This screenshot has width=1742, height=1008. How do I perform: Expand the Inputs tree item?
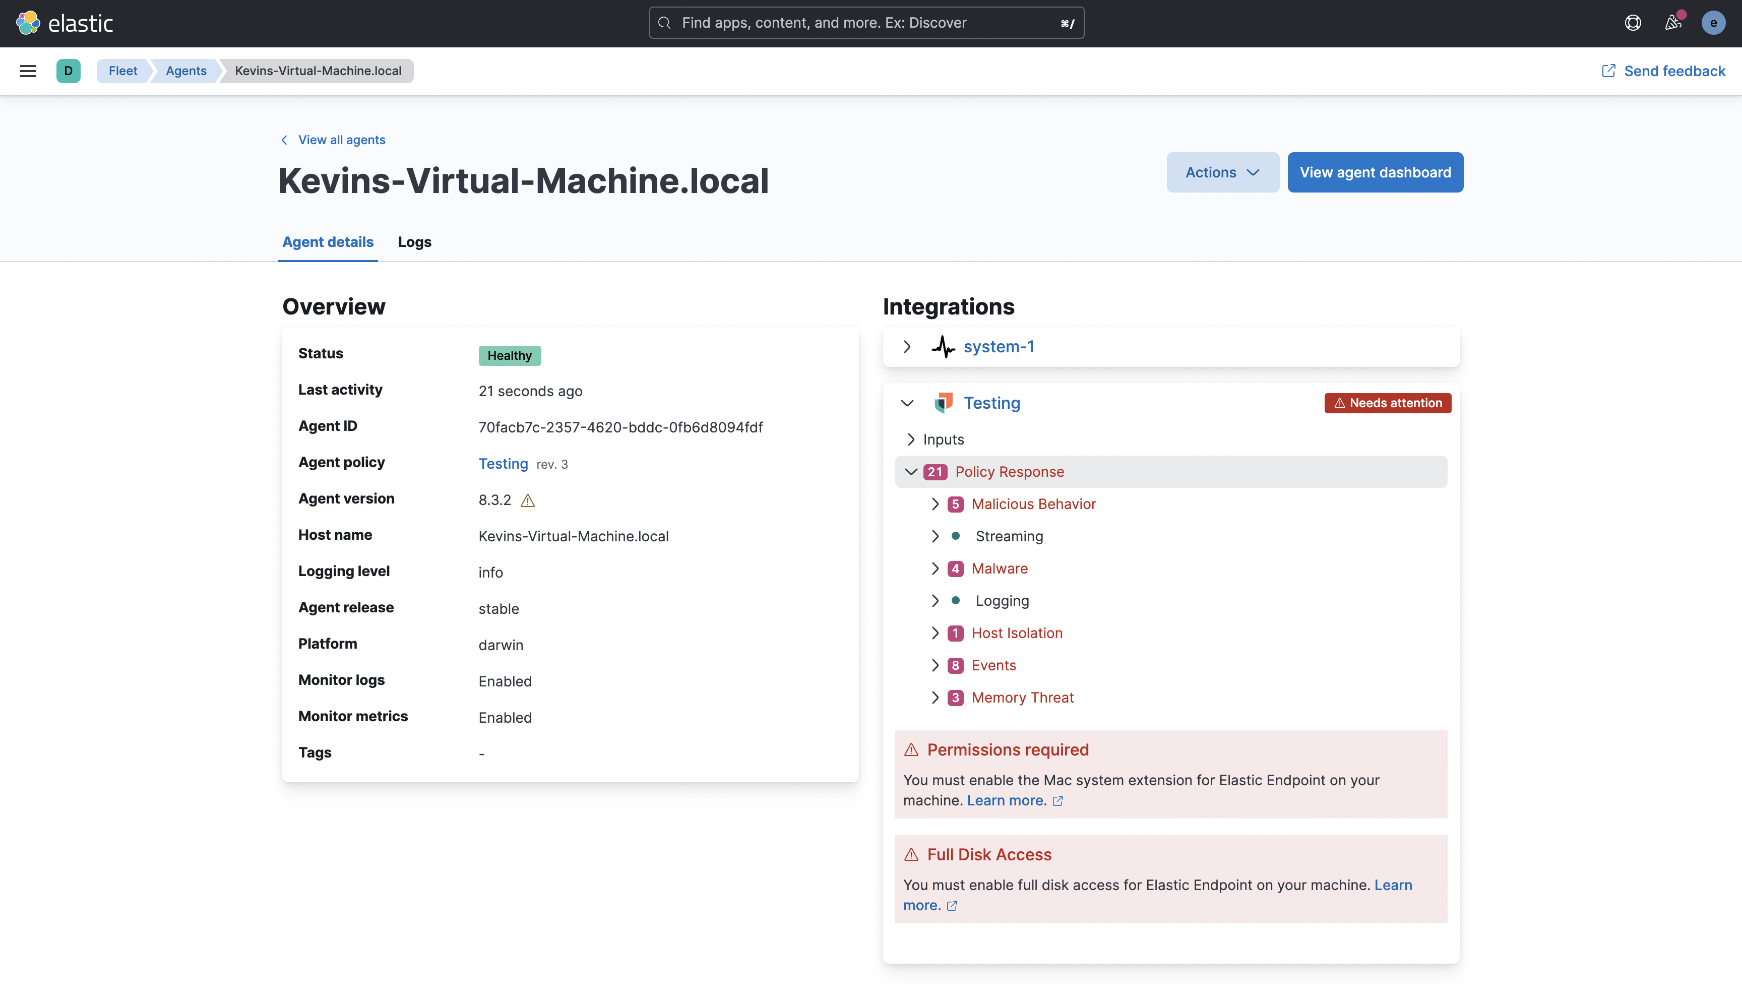point(911,439)
